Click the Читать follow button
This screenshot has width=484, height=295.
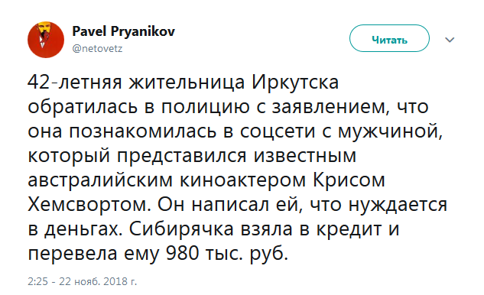pos(389,38)
